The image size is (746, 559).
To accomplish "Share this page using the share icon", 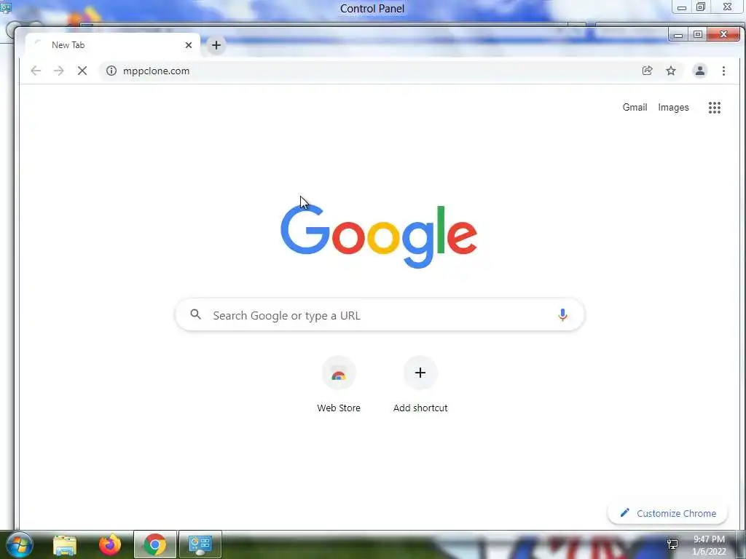I will pyautogui.click(x=647, y=71).
